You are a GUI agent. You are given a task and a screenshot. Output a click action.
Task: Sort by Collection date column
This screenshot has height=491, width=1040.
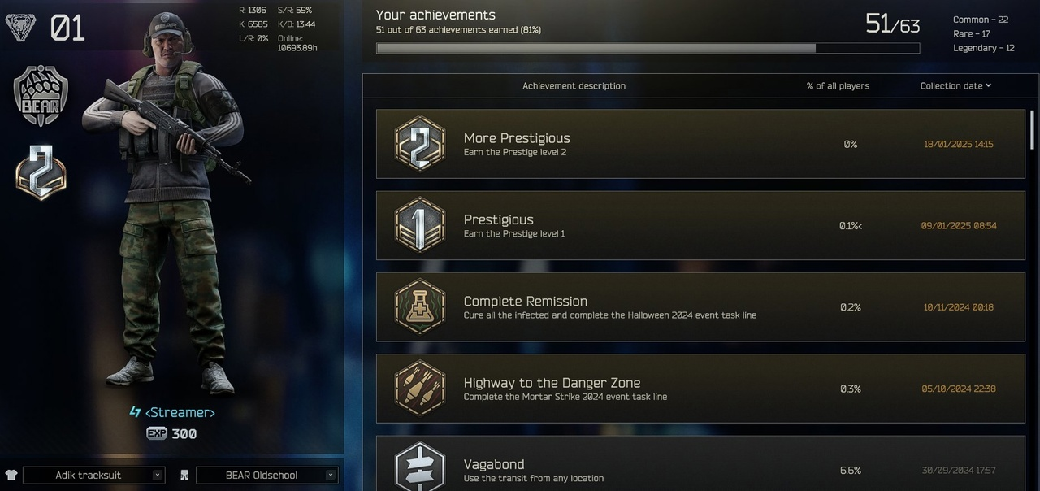point(955,85)
